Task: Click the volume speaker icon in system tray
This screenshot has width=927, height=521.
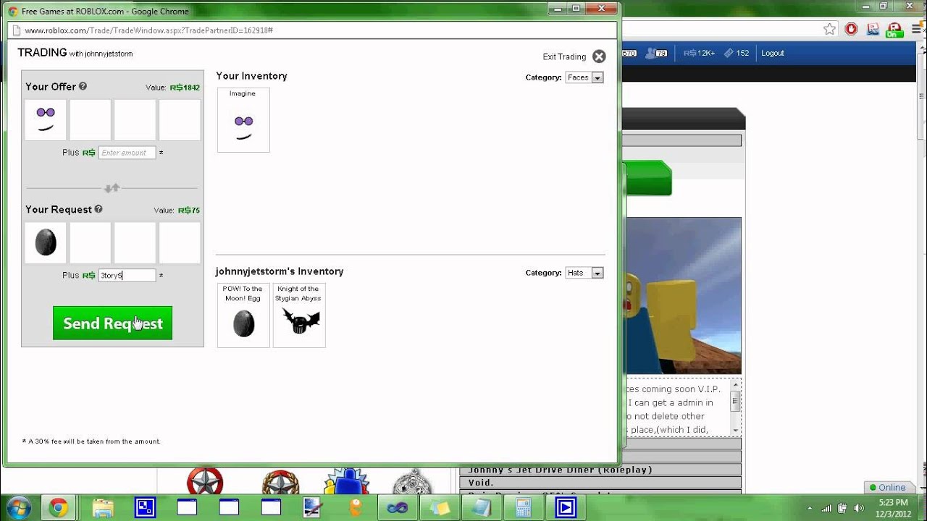Action: pyautogui.click(x=858, y=508)
